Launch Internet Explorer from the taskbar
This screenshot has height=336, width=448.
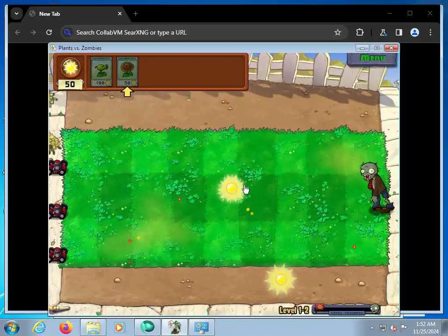(x=39, y=327)
